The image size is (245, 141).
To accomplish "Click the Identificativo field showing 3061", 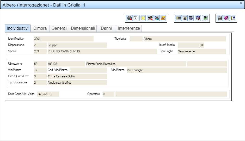I will (x=63, y=39).
